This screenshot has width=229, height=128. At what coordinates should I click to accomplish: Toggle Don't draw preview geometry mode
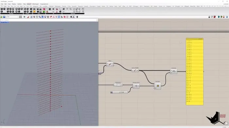click(x=209, y=17)
